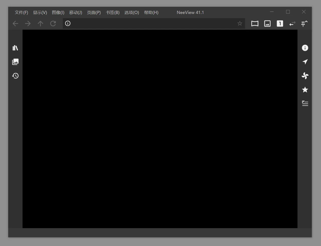Toggle the pin menu bar icon
This screenshot has width=321, height=246.
pyautogui.click(x=304, y=24)
